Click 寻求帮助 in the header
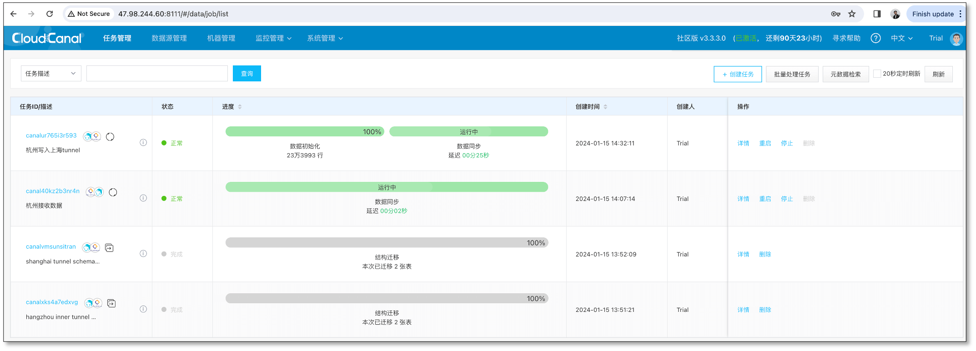 click(x=846, y=38)
